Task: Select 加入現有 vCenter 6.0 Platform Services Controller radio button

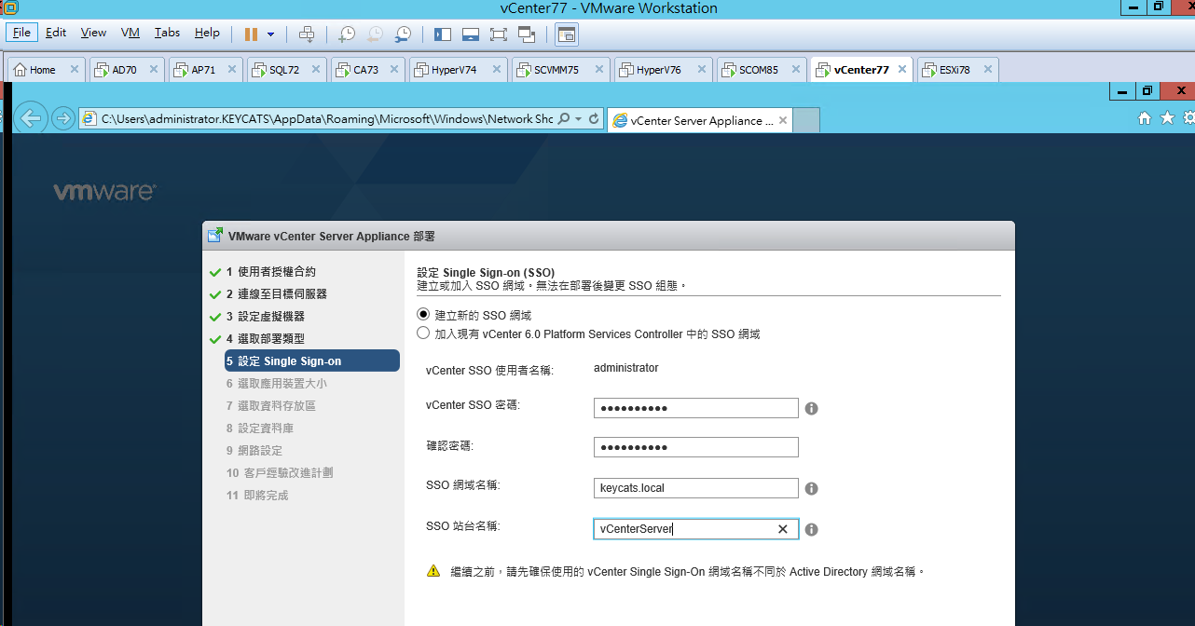Action: 423,333
